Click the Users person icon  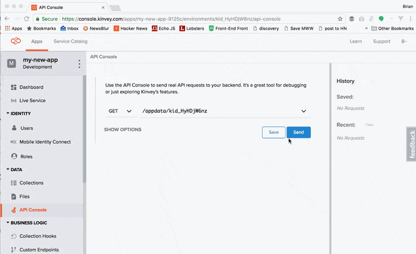[14, 128]
